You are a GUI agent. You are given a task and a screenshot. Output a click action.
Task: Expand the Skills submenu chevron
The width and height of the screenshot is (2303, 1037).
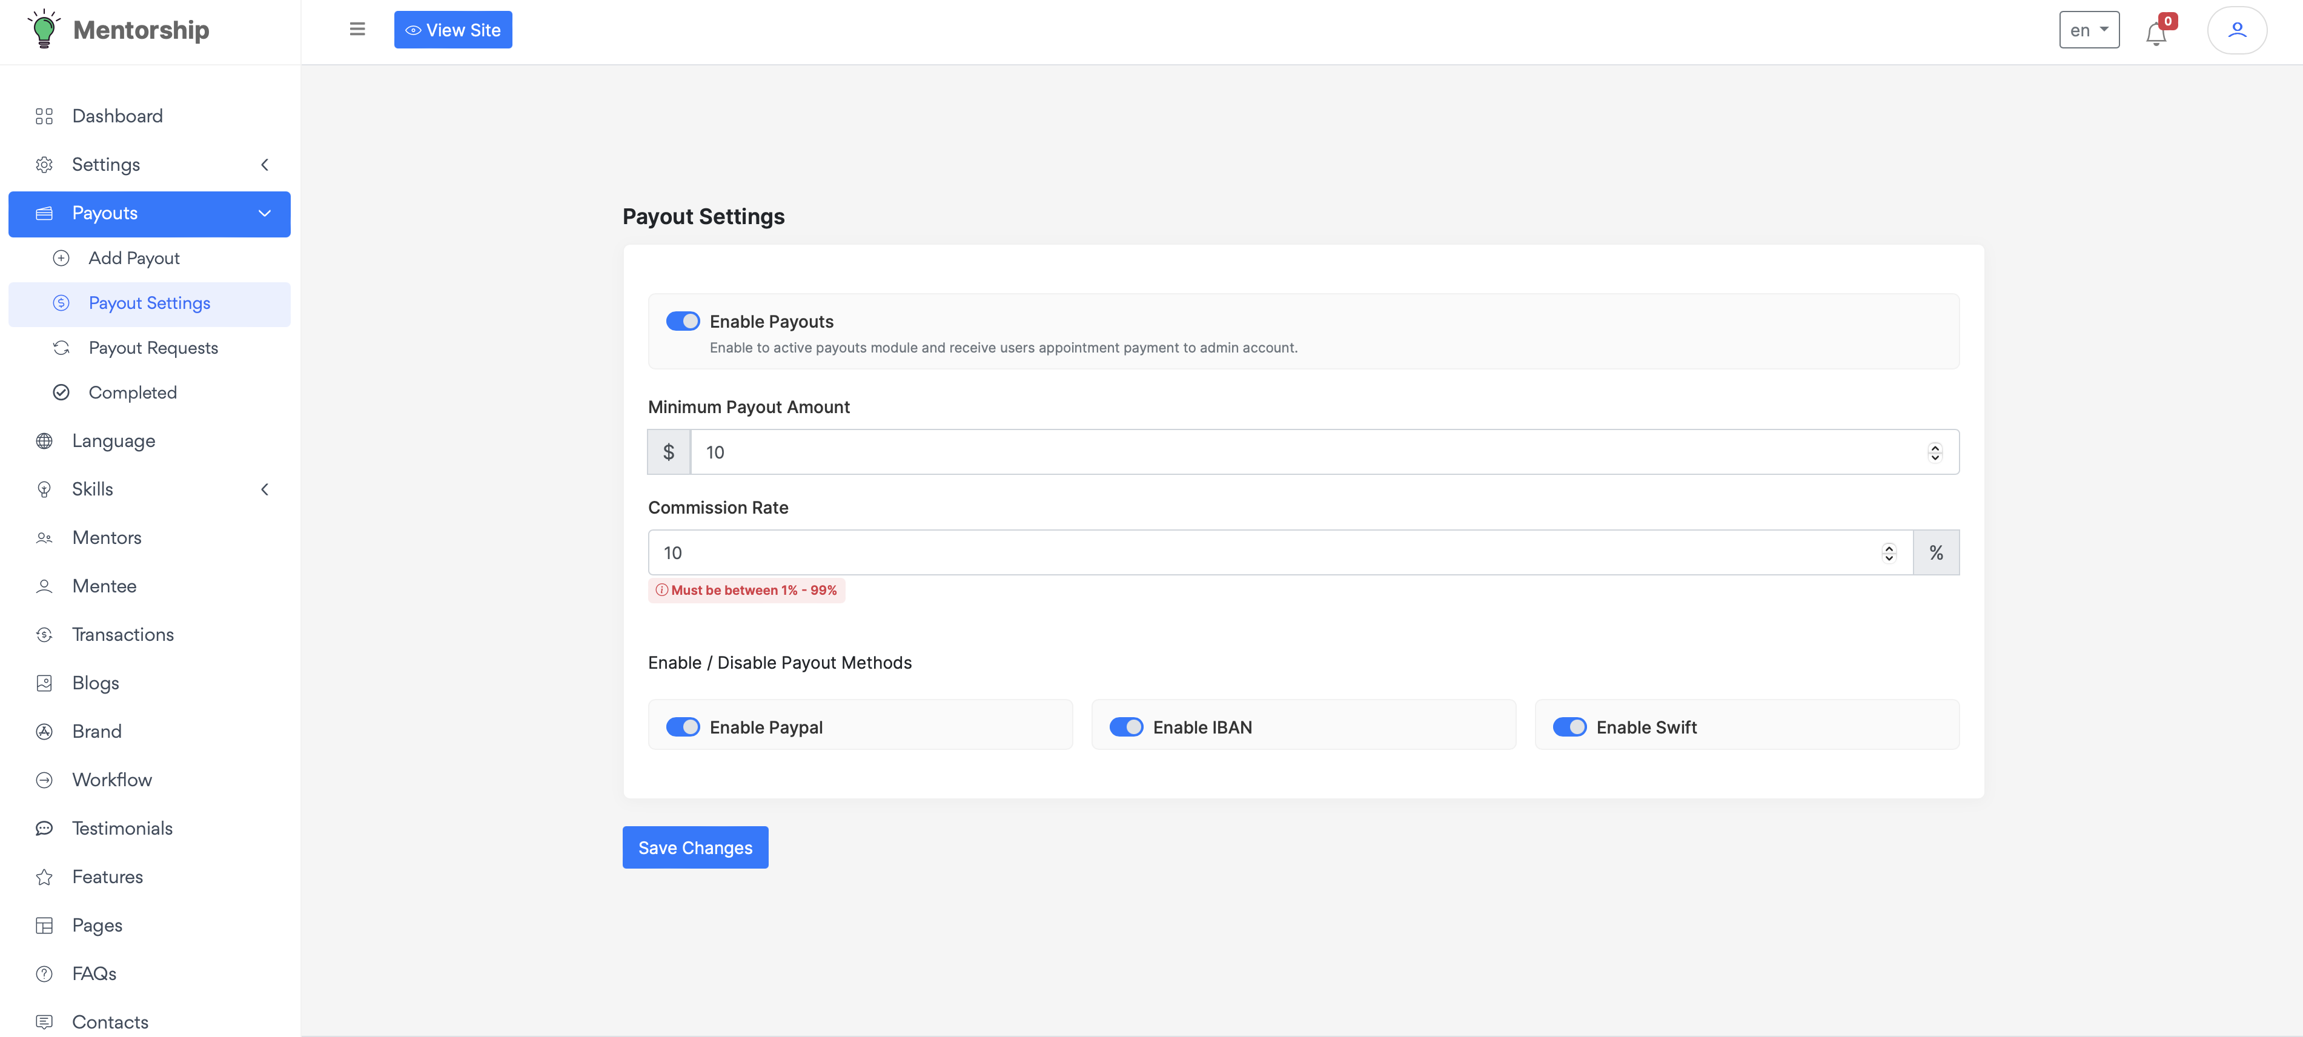(265, 489)
